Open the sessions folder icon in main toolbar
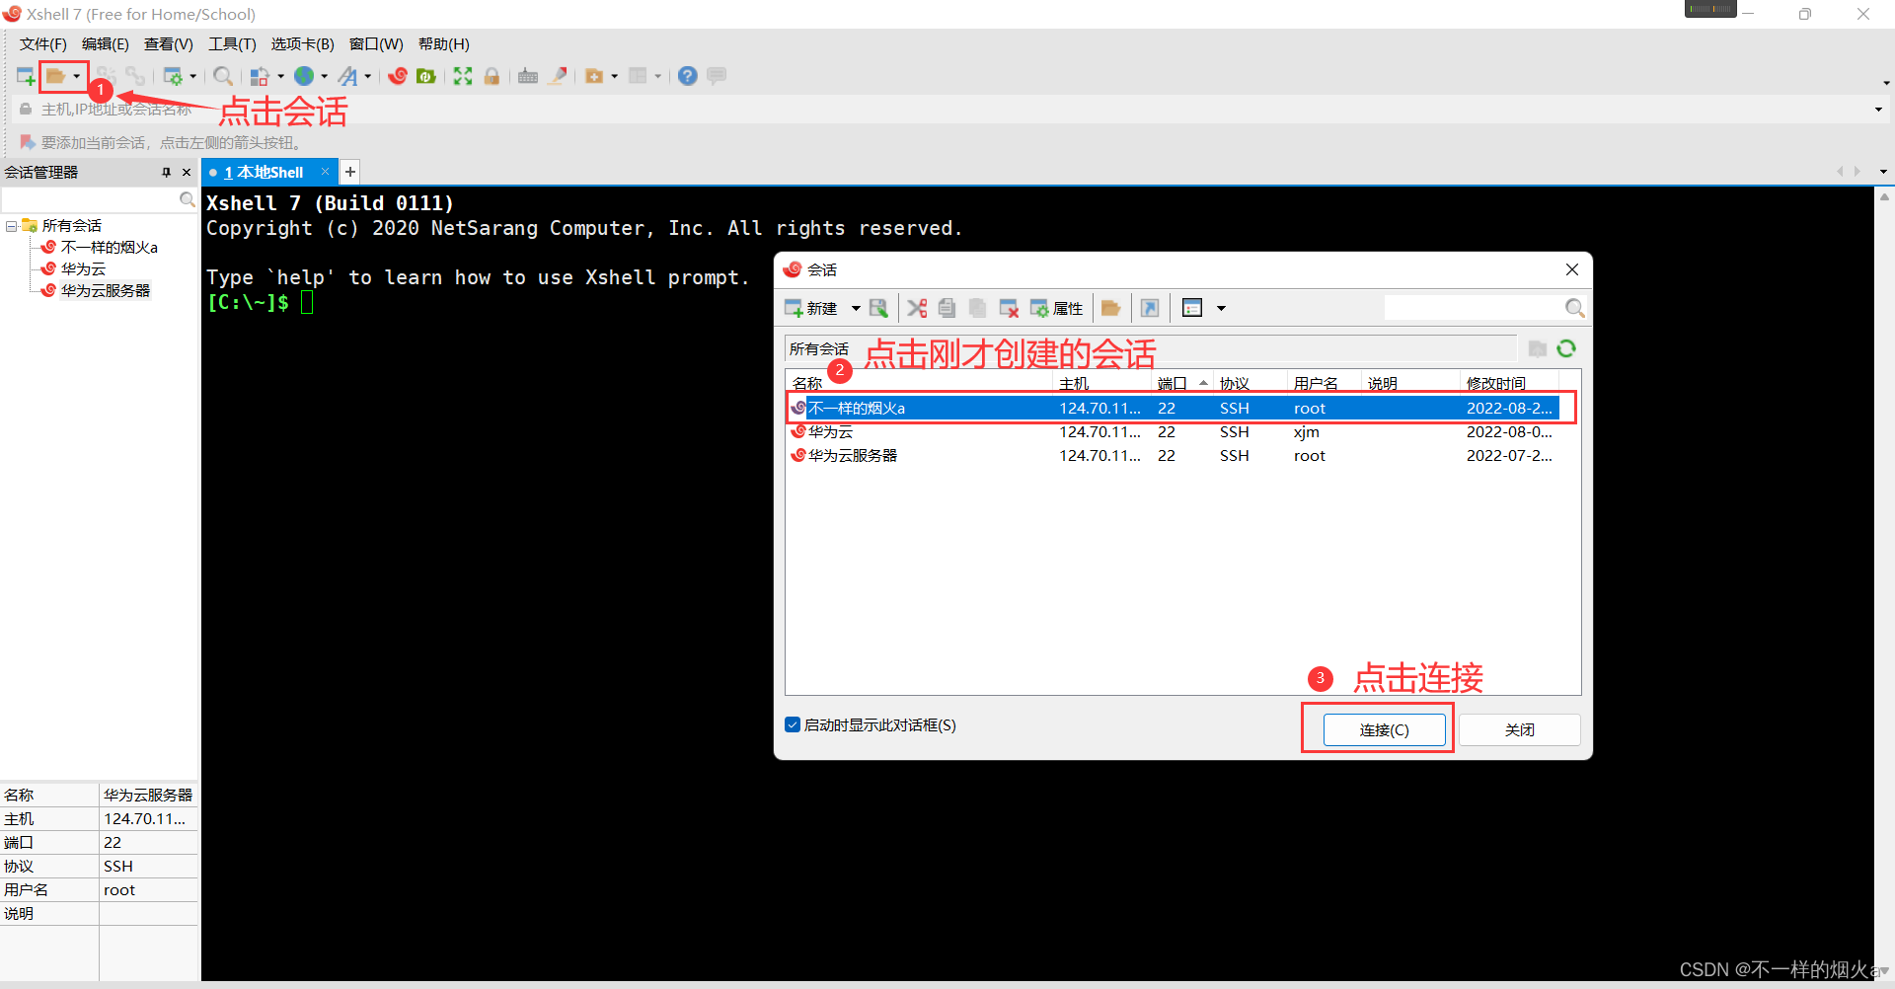1895x989 pixels. tap(55, 76)
